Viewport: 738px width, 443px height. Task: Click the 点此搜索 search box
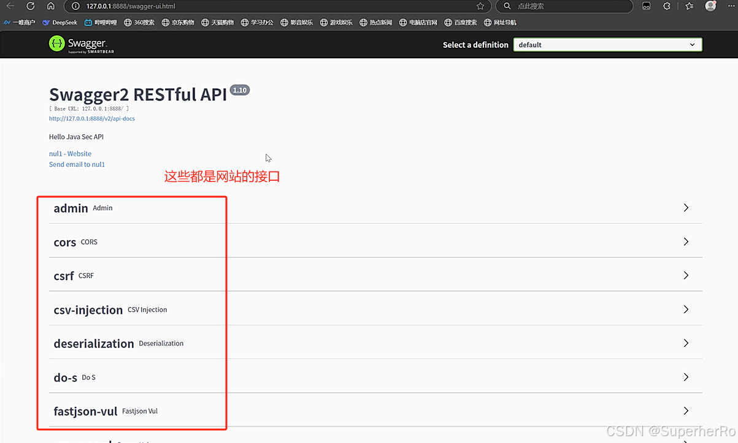click(564, 6)
